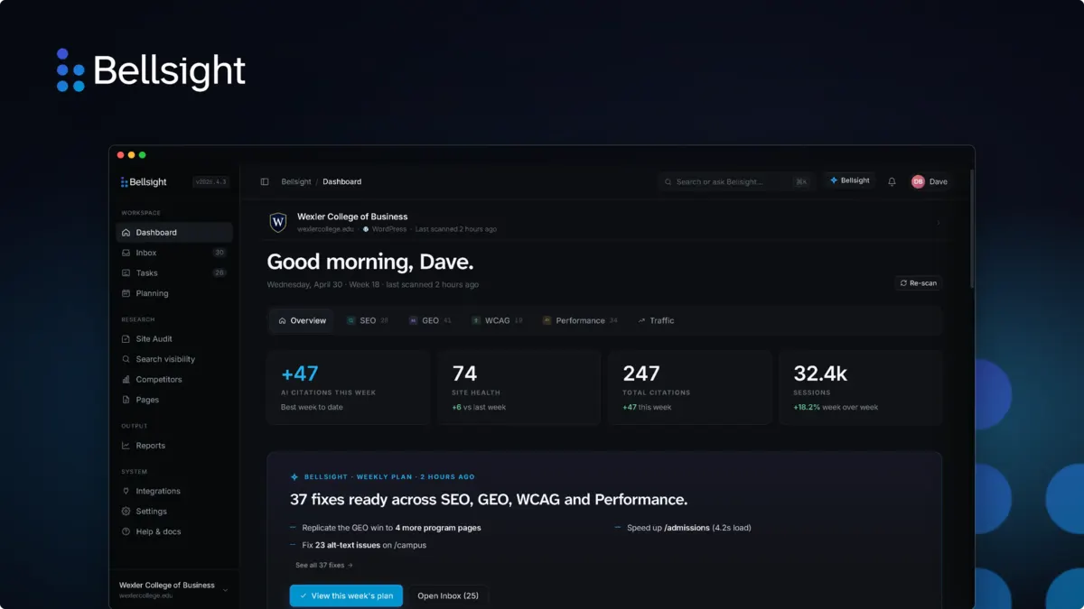Click Speed up /admissions fix item
This screenshot has height=609, width=1084.
pos(683,528)
